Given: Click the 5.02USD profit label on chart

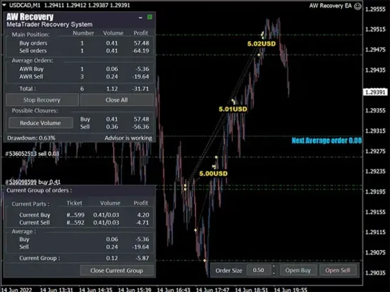Looking at the screenshot, I should [x=263, y=43].
